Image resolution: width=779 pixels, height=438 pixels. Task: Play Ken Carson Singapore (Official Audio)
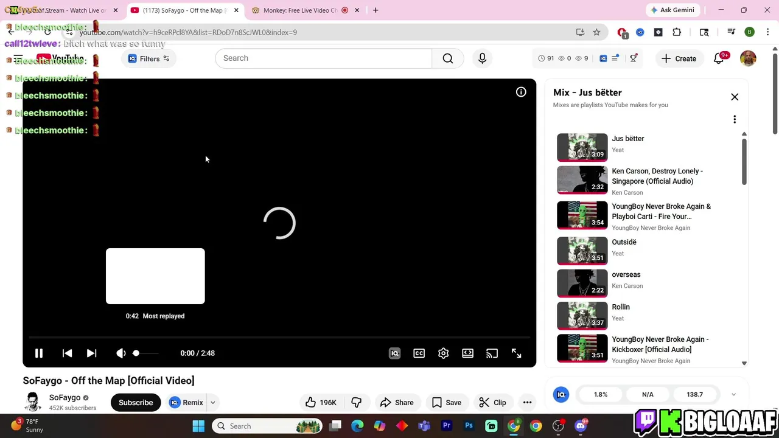point(645,181)
